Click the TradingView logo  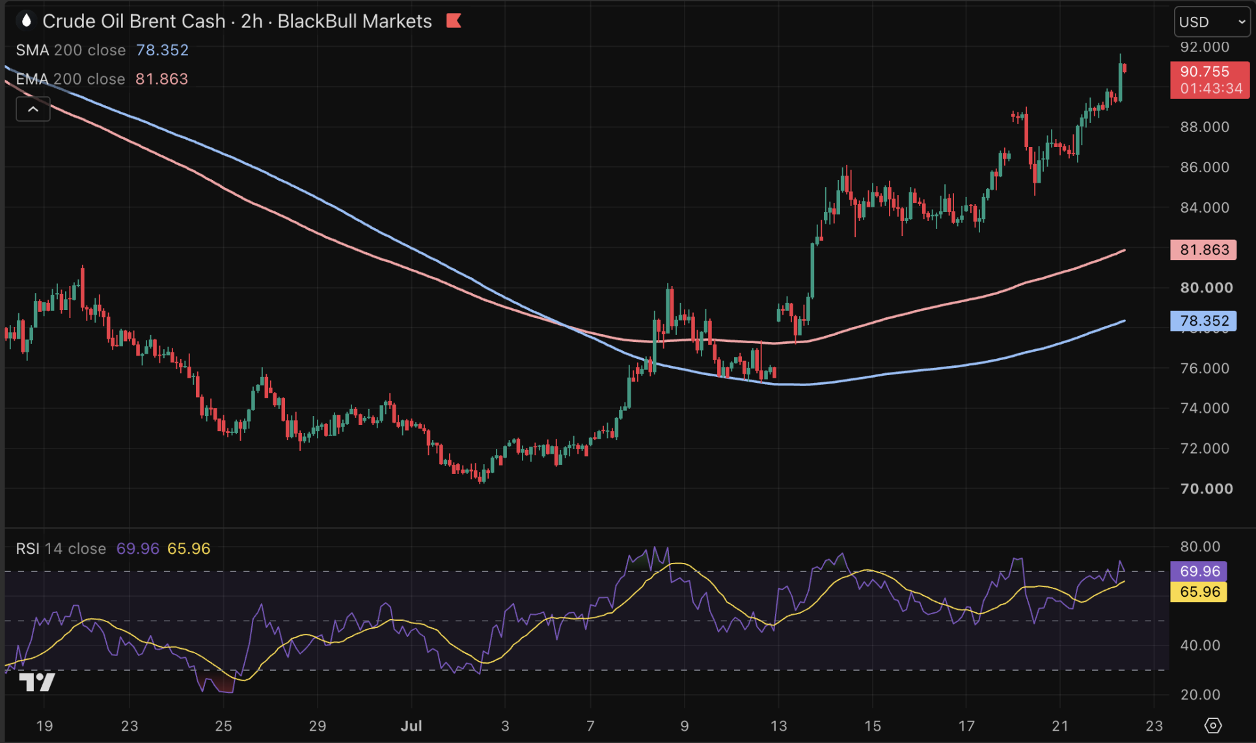(x=37, y=682)
